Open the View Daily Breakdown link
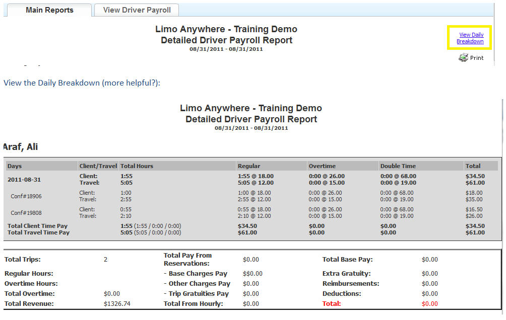The width and height of the screenshot is (506, 320). coord(470,38)
